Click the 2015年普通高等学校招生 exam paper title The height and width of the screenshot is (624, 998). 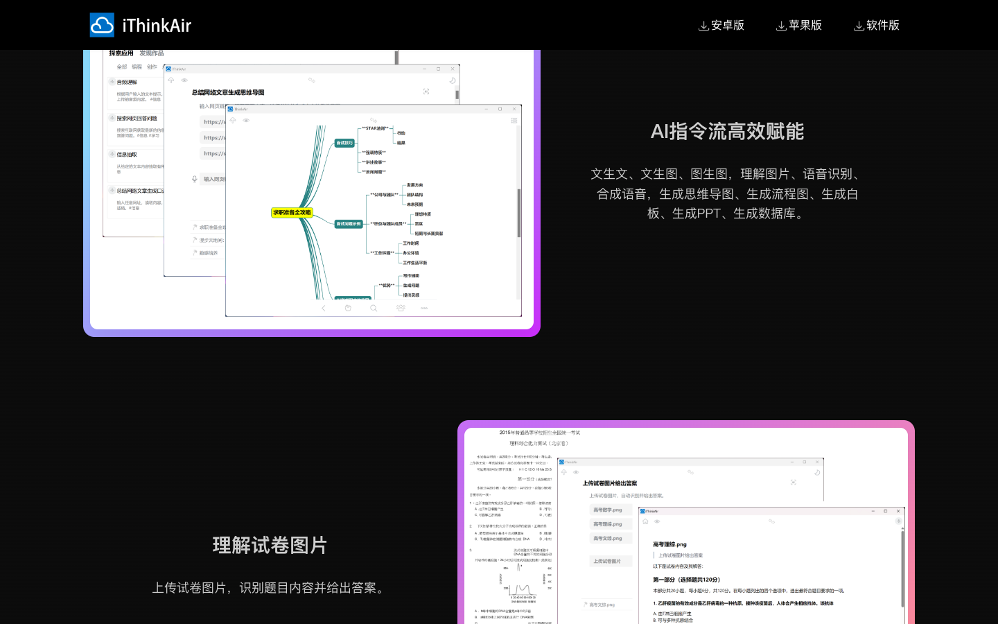point(540,433)
